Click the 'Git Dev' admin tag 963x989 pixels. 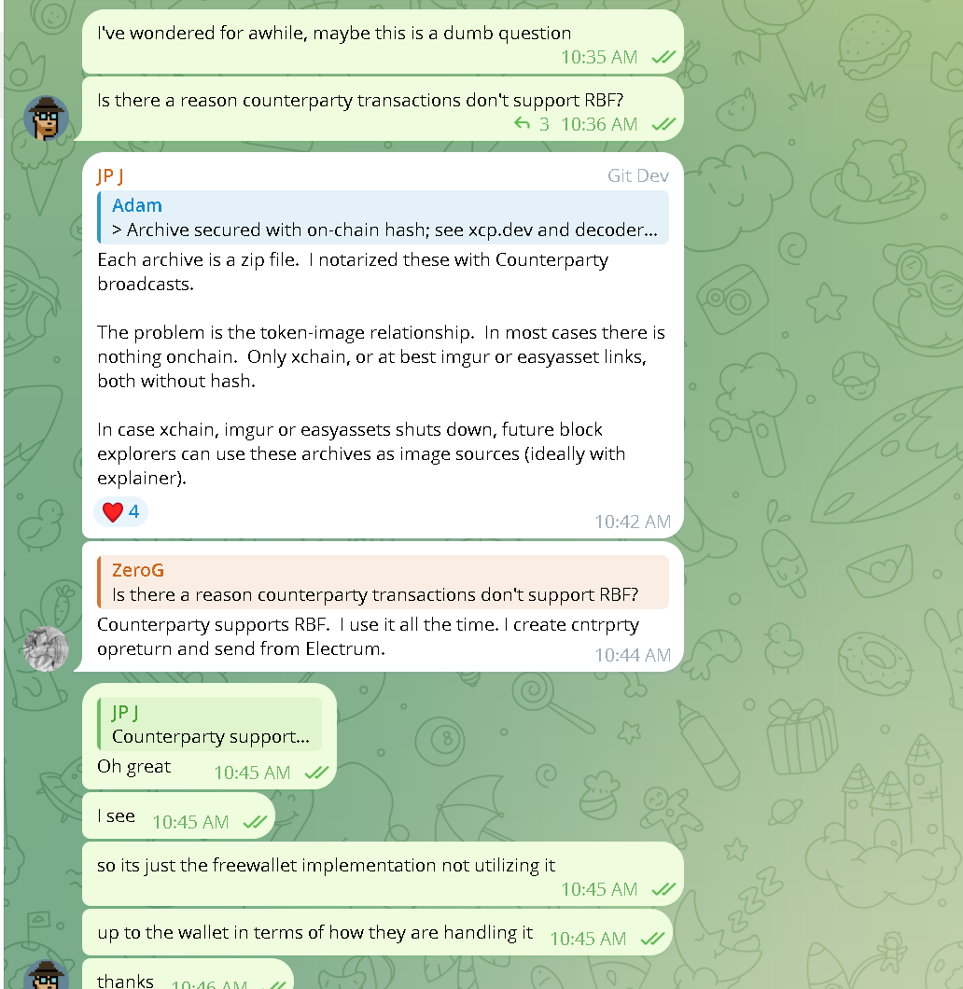click(x=637, y=176)
